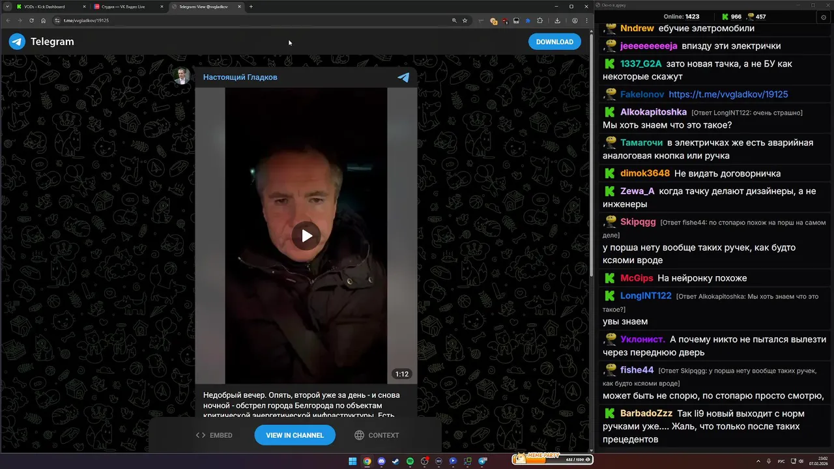
Task: Click Kick viewer count 966
Action: pos(731,17)
